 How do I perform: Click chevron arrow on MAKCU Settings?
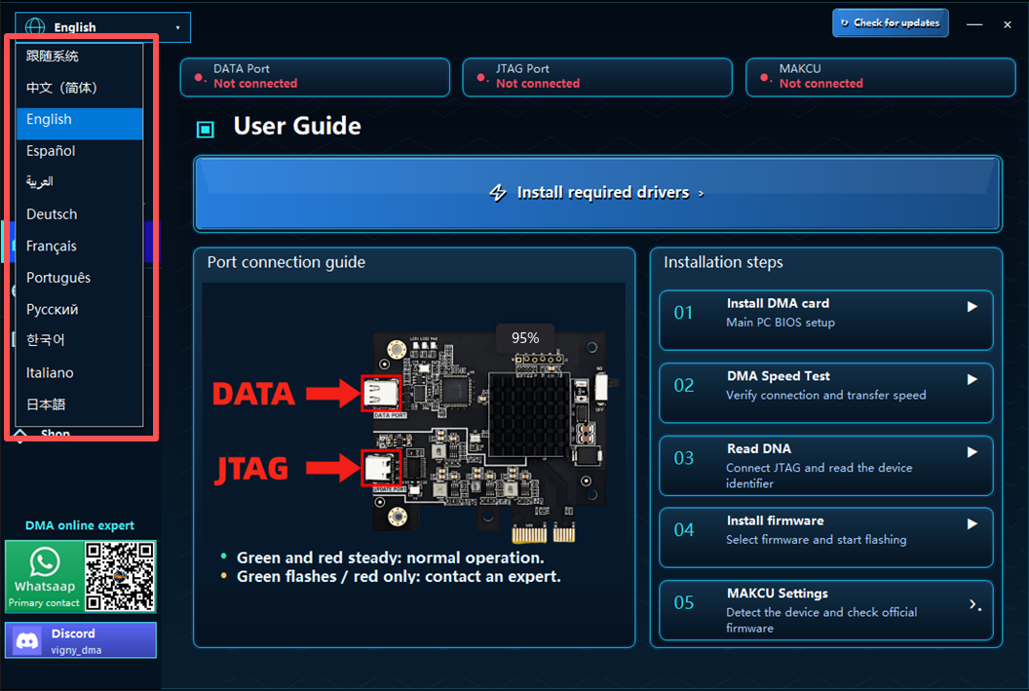point(974,605)
